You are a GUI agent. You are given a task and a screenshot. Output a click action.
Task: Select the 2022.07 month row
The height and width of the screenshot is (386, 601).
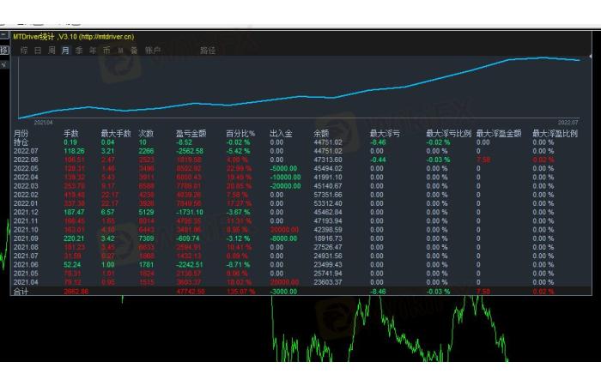[x=26, y=150]
